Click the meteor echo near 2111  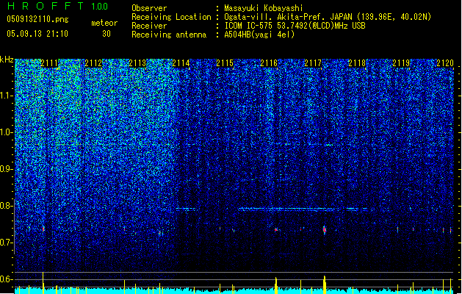pos(43,229)
